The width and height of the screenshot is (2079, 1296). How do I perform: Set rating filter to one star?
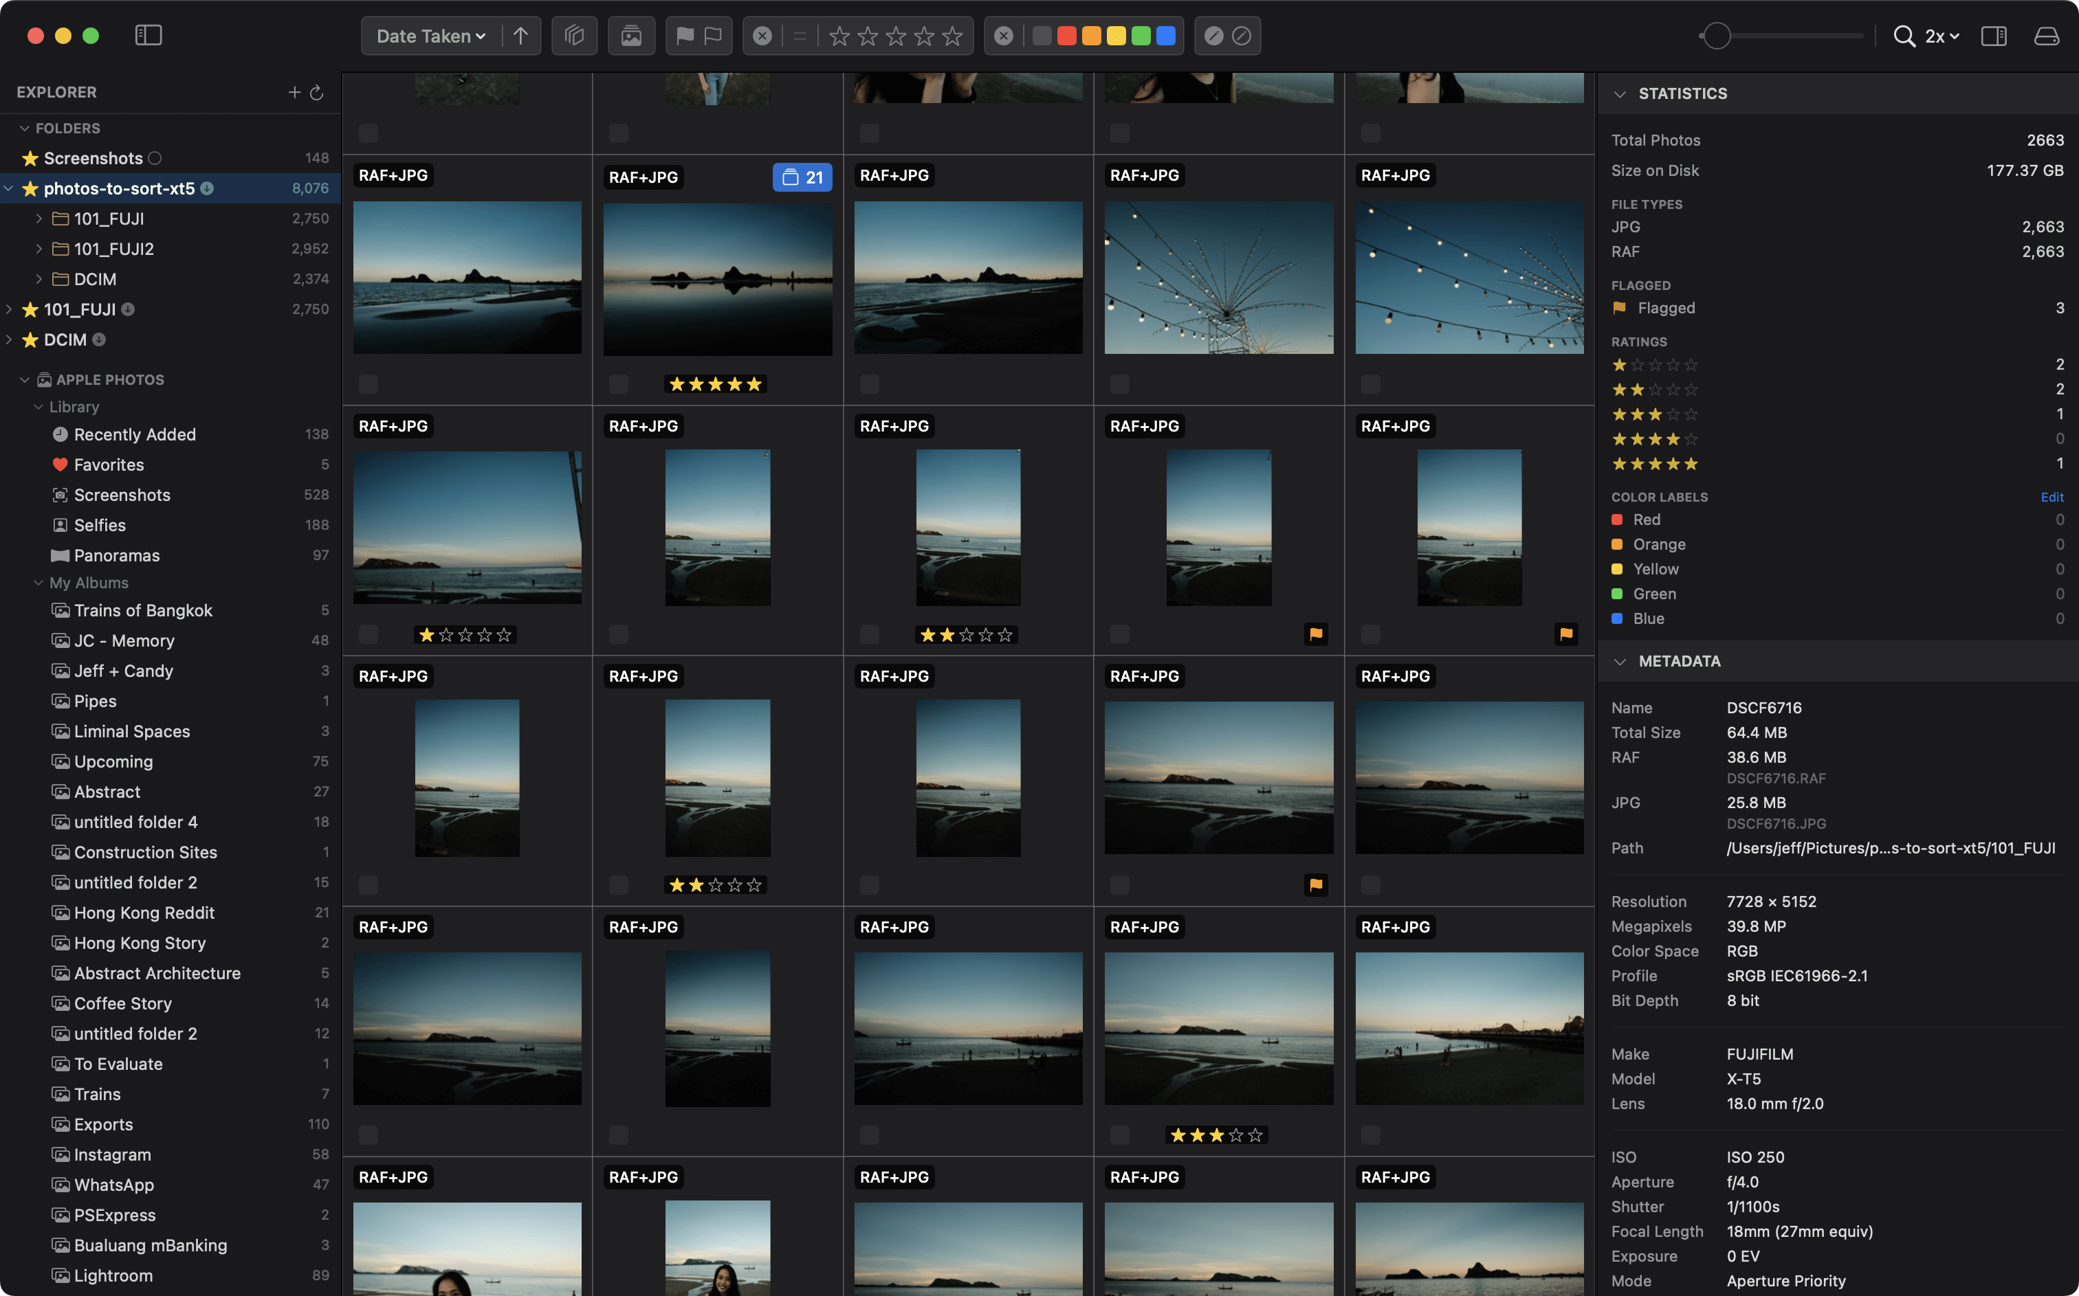point(839,35)
